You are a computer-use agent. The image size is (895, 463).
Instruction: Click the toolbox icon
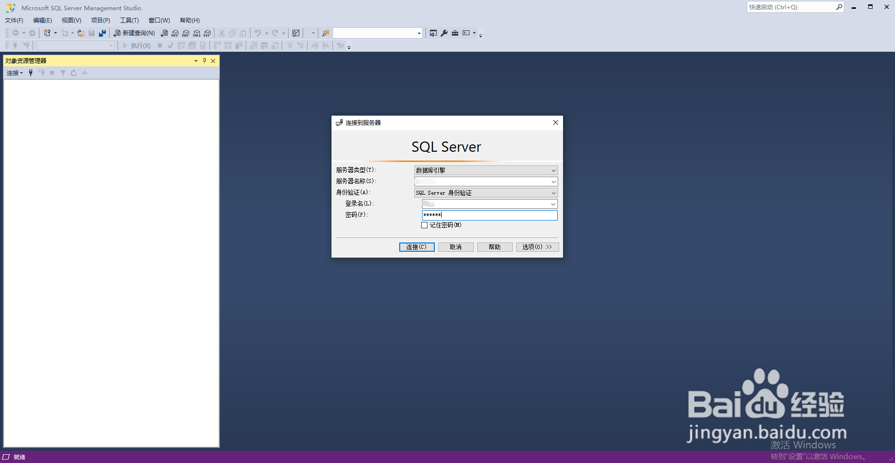tap(455, 33)
